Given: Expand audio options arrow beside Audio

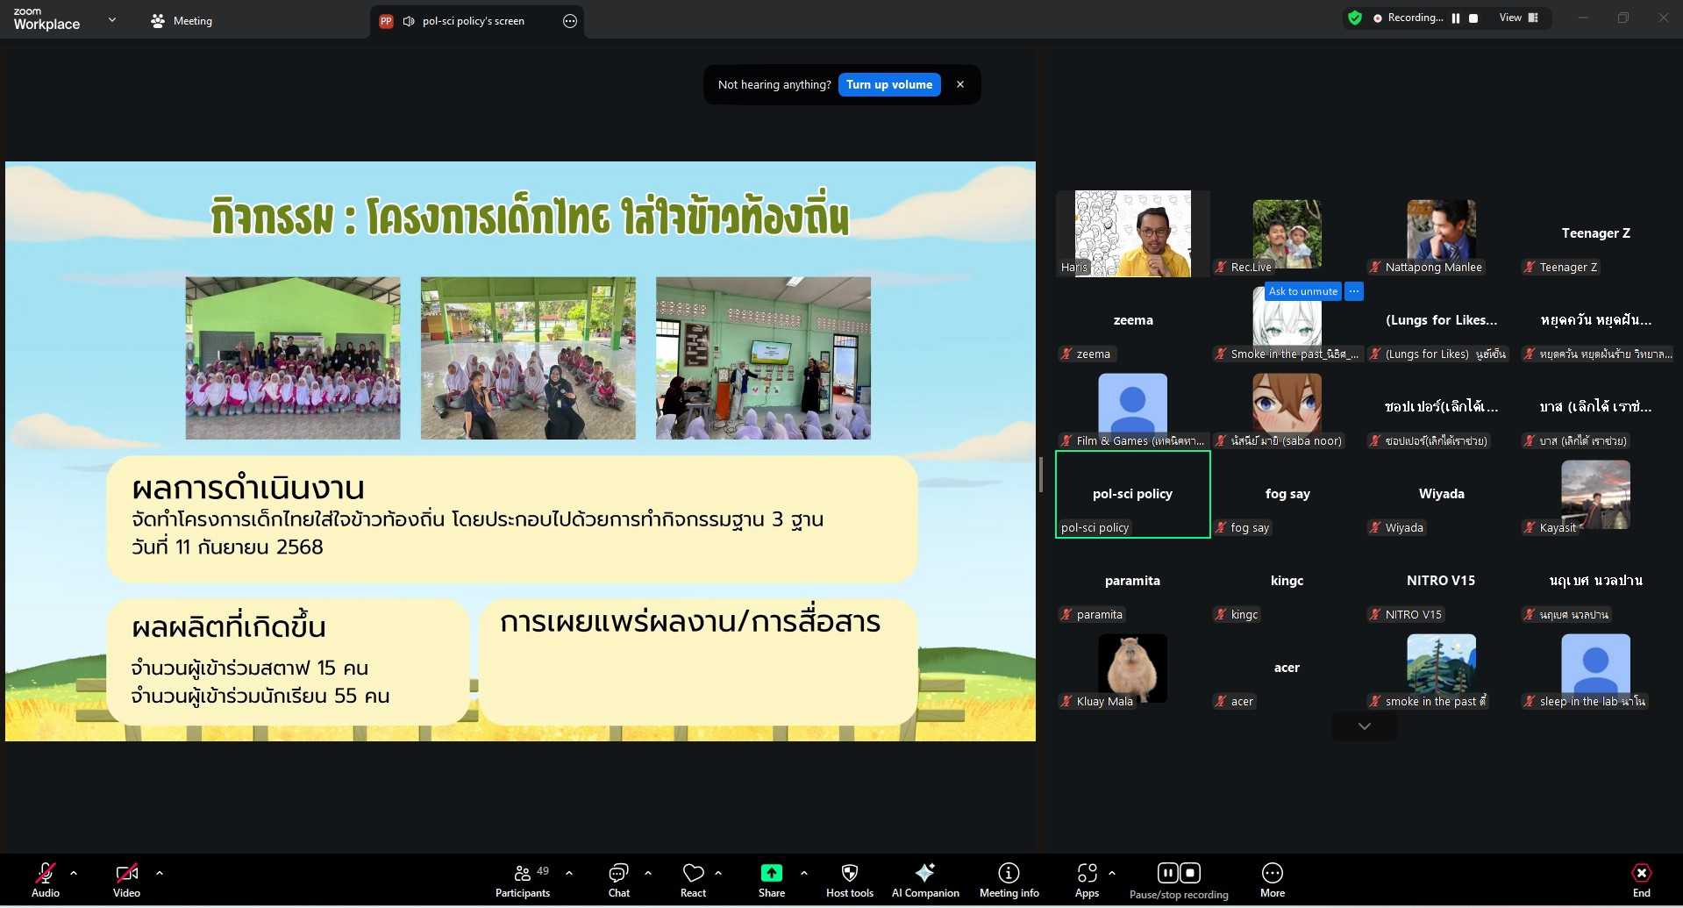Looking at the screenshot, I should 74,873.
